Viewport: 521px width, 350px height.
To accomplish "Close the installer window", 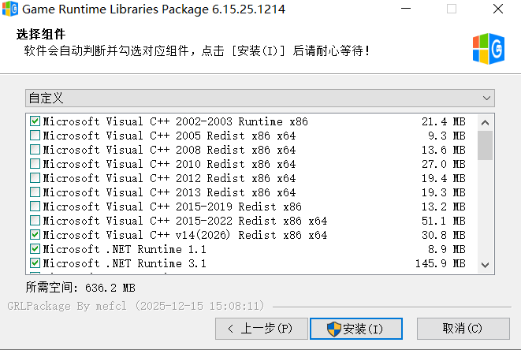I will pos(497,9).
